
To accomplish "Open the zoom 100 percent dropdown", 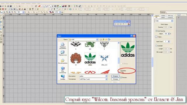I will [x=23, y=12].
